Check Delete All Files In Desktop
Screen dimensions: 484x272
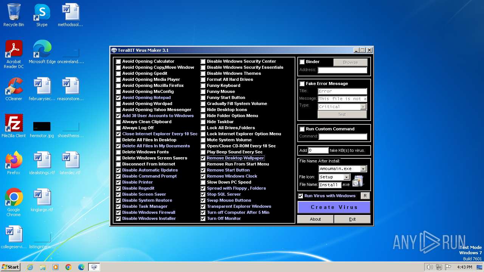[x=118, y=140]
